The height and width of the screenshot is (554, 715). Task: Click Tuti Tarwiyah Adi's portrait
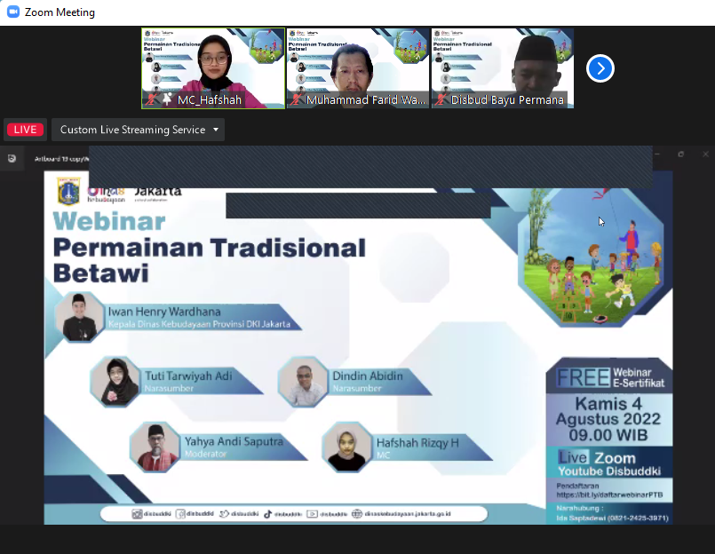[115, 382]
